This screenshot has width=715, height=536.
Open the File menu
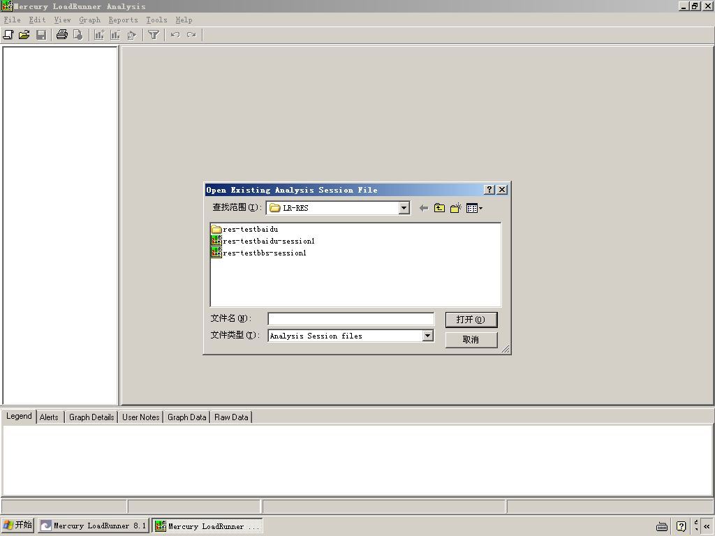coord(13,20)
